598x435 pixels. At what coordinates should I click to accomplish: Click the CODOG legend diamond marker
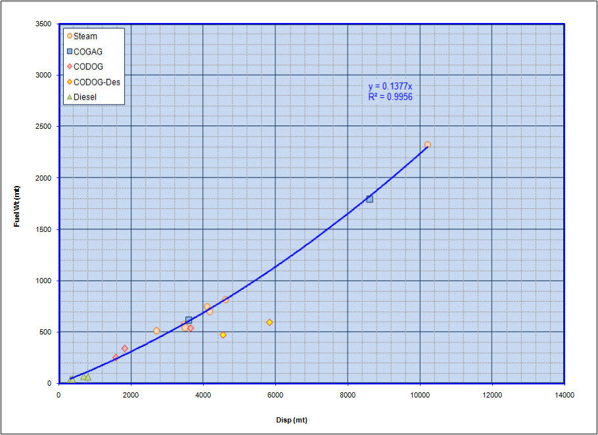69,66
